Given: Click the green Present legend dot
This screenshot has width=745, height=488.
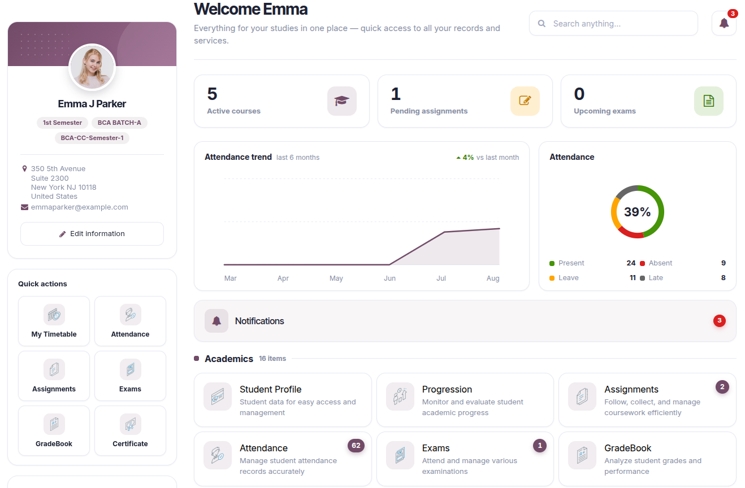Looking at the screenshot, I should click(x=552, y=263).
